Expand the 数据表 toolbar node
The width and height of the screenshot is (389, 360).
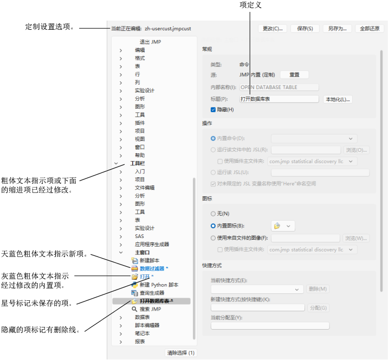tap(121, 318)
